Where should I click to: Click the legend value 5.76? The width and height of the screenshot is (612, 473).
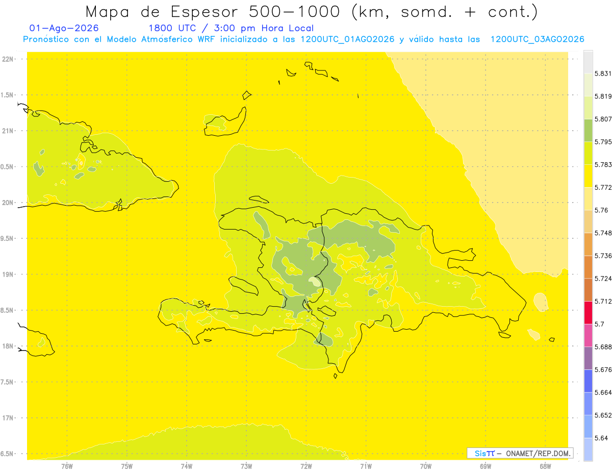tap(601, 210)
